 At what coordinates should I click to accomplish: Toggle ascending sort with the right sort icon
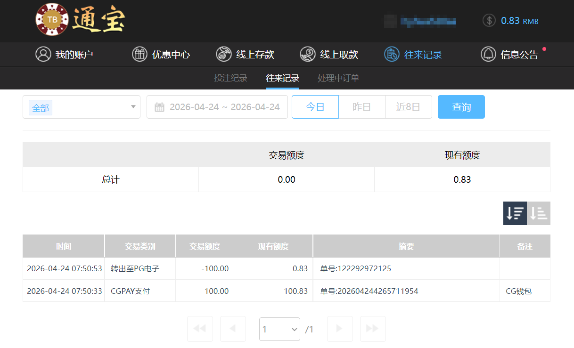[539, 213]
